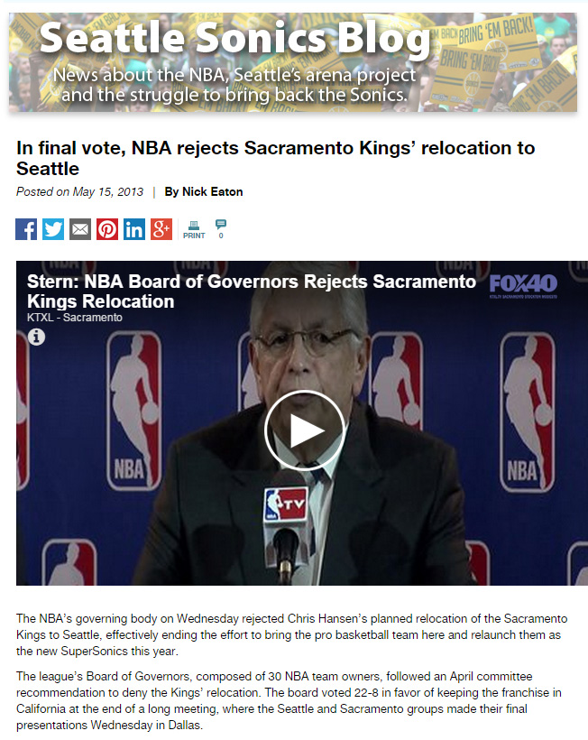Click the banner tagline about Seattle's arena project
The image size is (588, 740).
pyautogui.click(x=234, y=85)
